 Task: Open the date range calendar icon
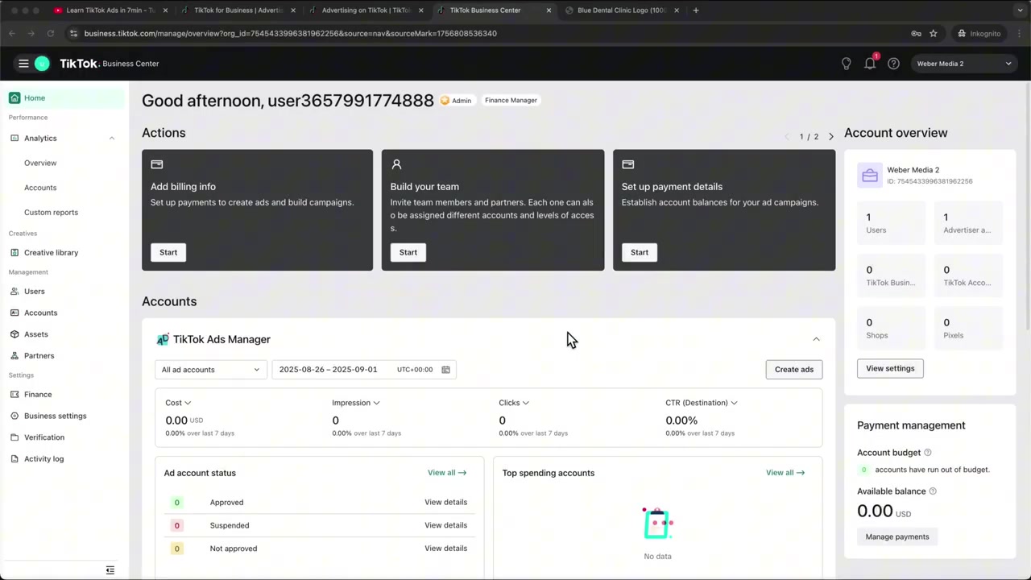point(445,370)
